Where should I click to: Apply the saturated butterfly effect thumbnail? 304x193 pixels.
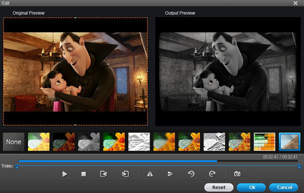click(x=114, y=142)
